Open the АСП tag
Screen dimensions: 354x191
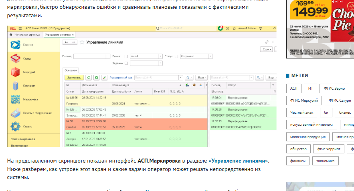point(294,88)
